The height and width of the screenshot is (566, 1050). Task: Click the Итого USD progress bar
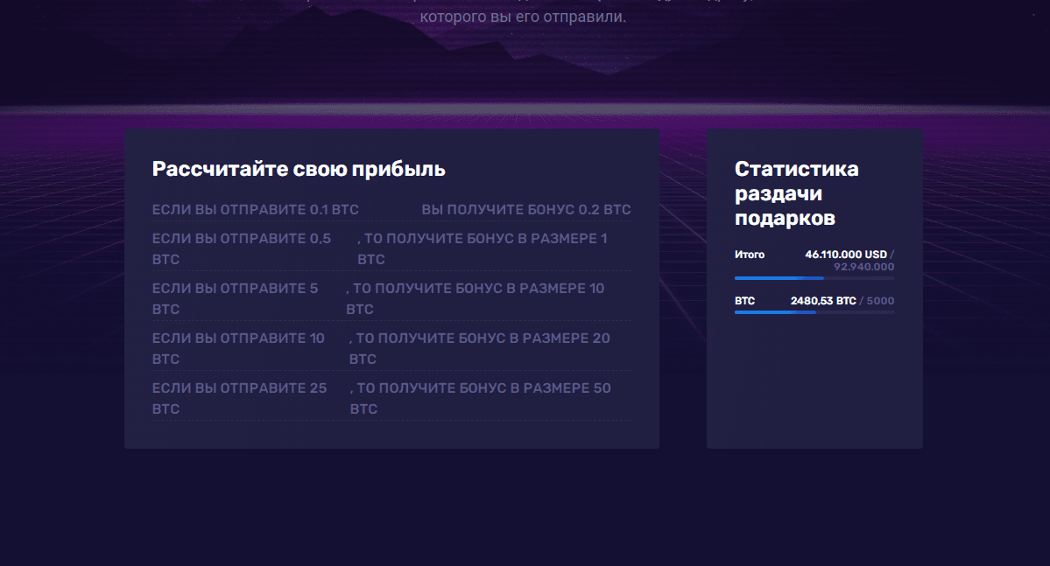(x=814, y=277)
